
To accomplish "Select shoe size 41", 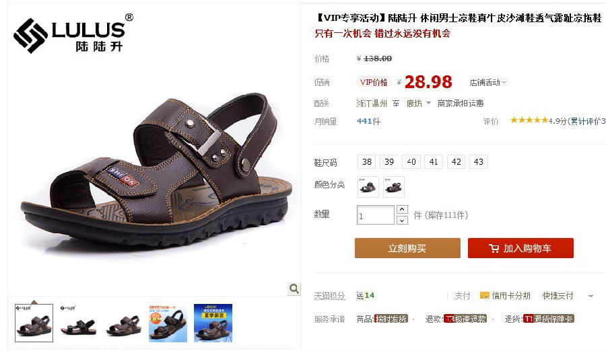I will pyautogui.click(x=434, y=162).
